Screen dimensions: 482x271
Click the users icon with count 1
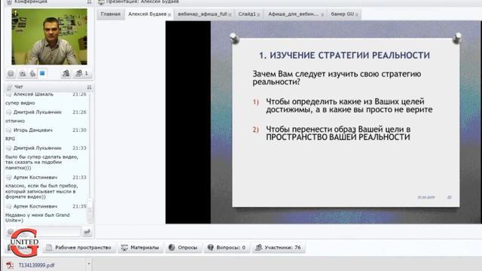81,73
